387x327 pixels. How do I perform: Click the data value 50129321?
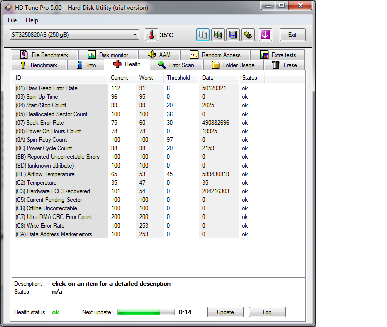(214, 88)
